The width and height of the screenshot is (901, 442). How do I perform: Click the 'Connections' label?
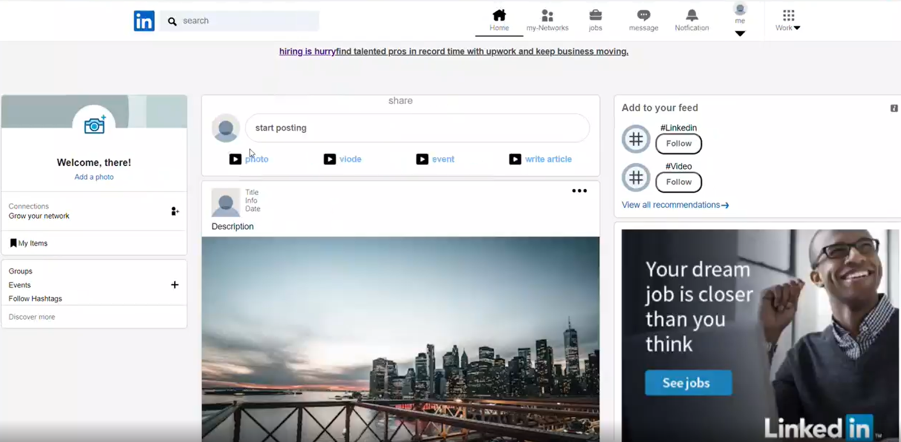click(28, 206)
